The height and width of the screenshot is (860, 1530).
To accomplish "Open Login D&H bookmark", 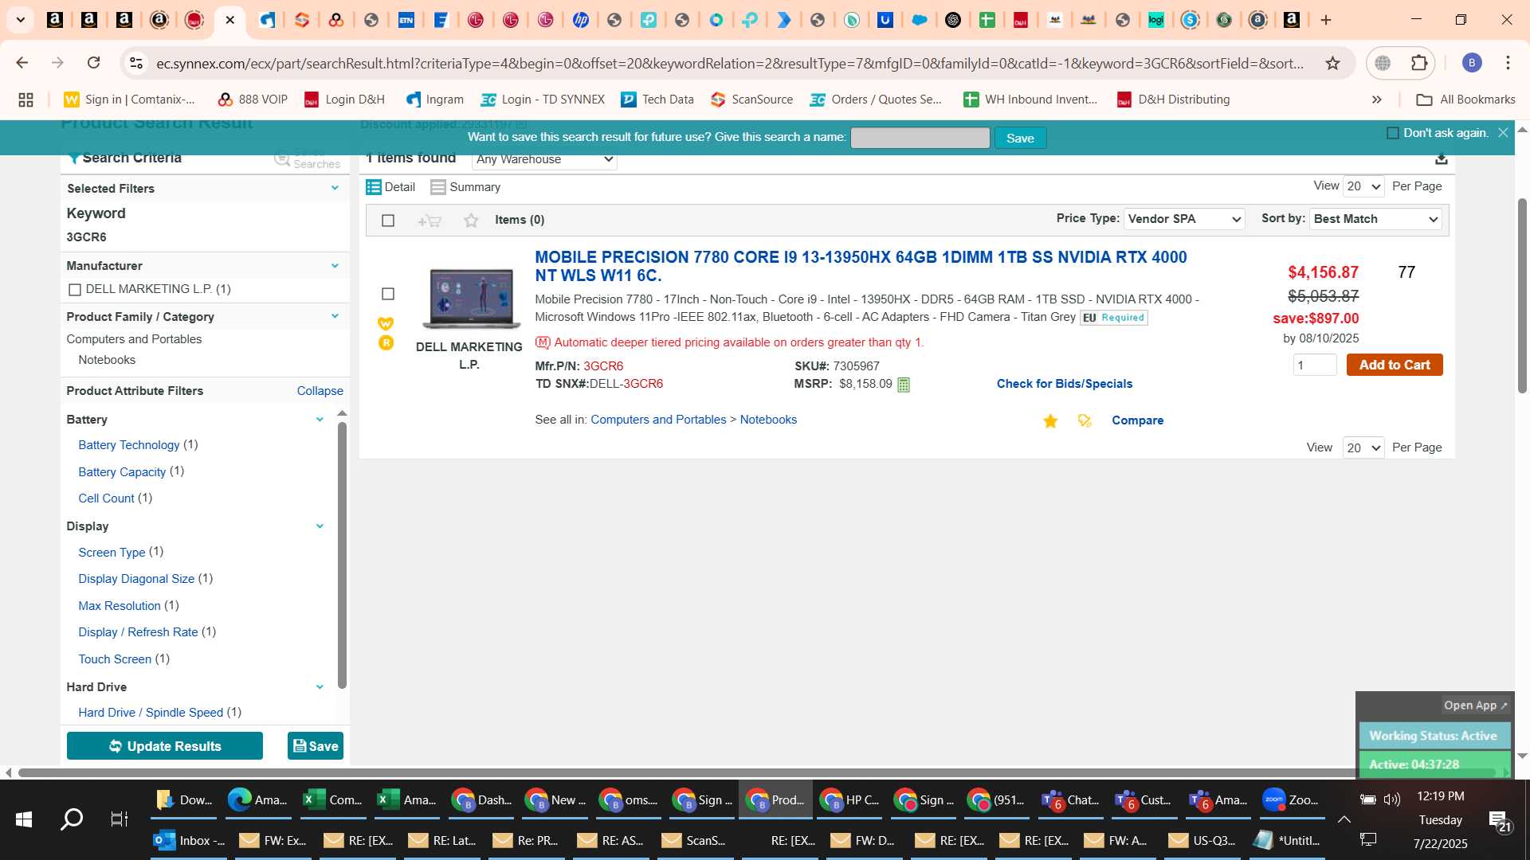I will (x=345, y=100).
